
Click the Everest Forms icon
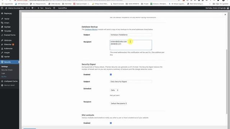(x=2, y=35)
